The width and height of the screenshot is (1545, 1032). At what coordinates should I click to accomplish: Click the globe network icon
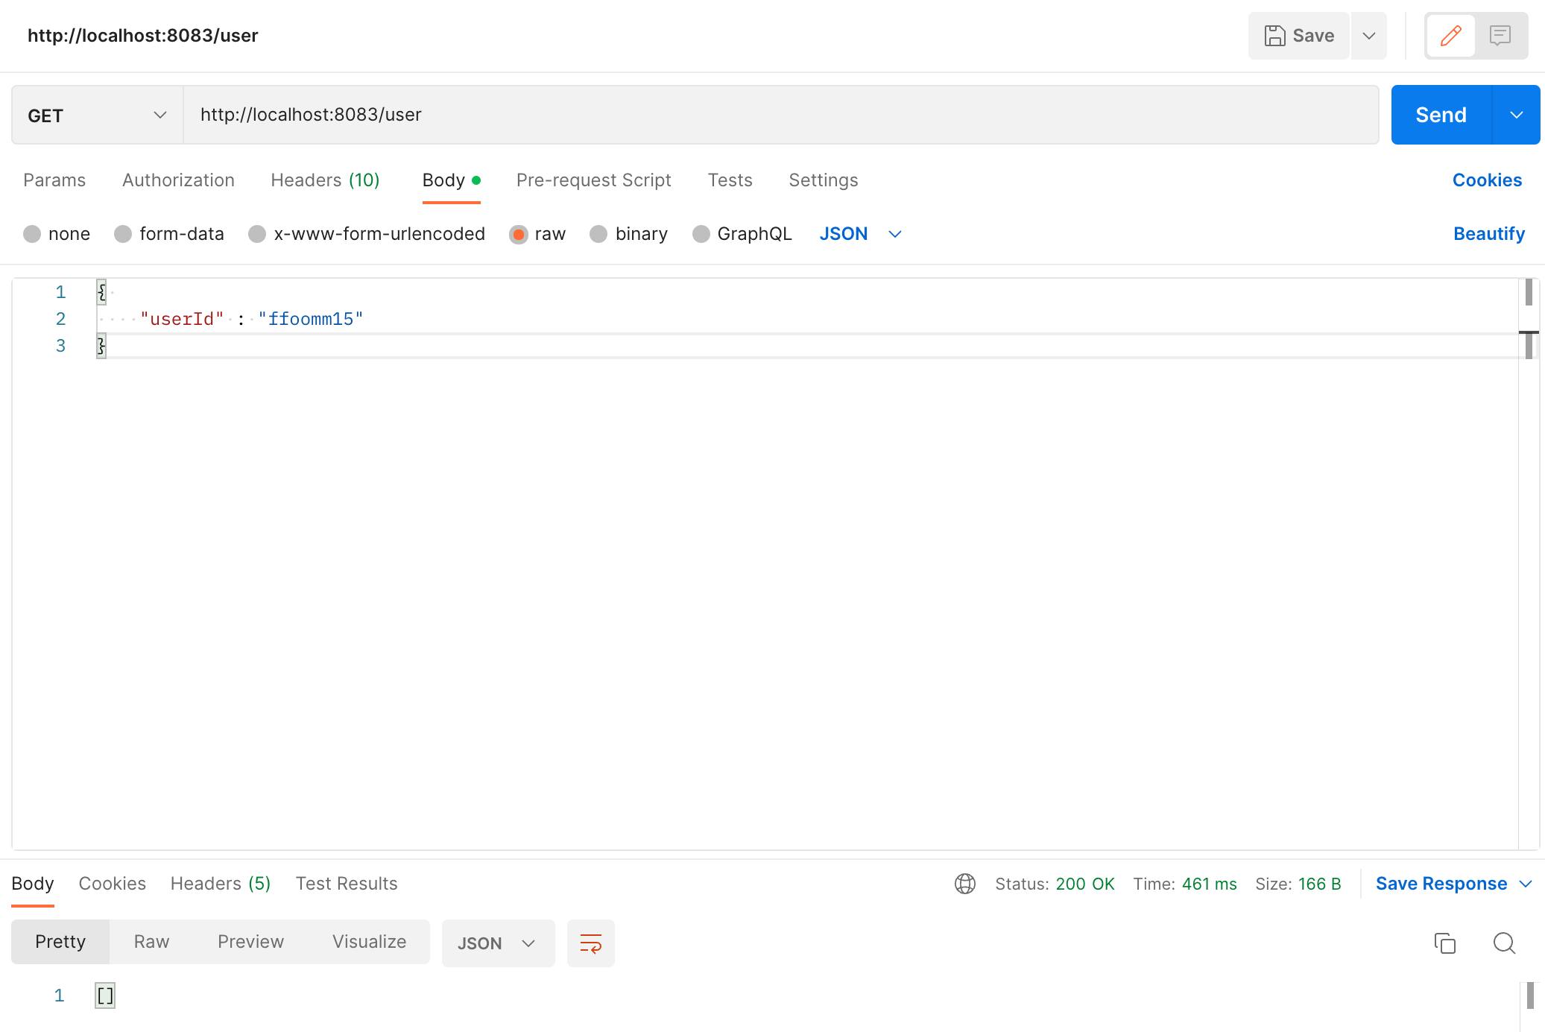click(x=965, y=884)
